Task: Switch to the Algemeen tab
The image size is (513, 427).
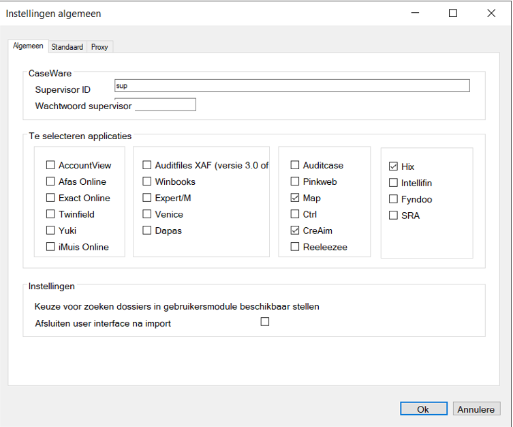Action: (x=28, y=46)
